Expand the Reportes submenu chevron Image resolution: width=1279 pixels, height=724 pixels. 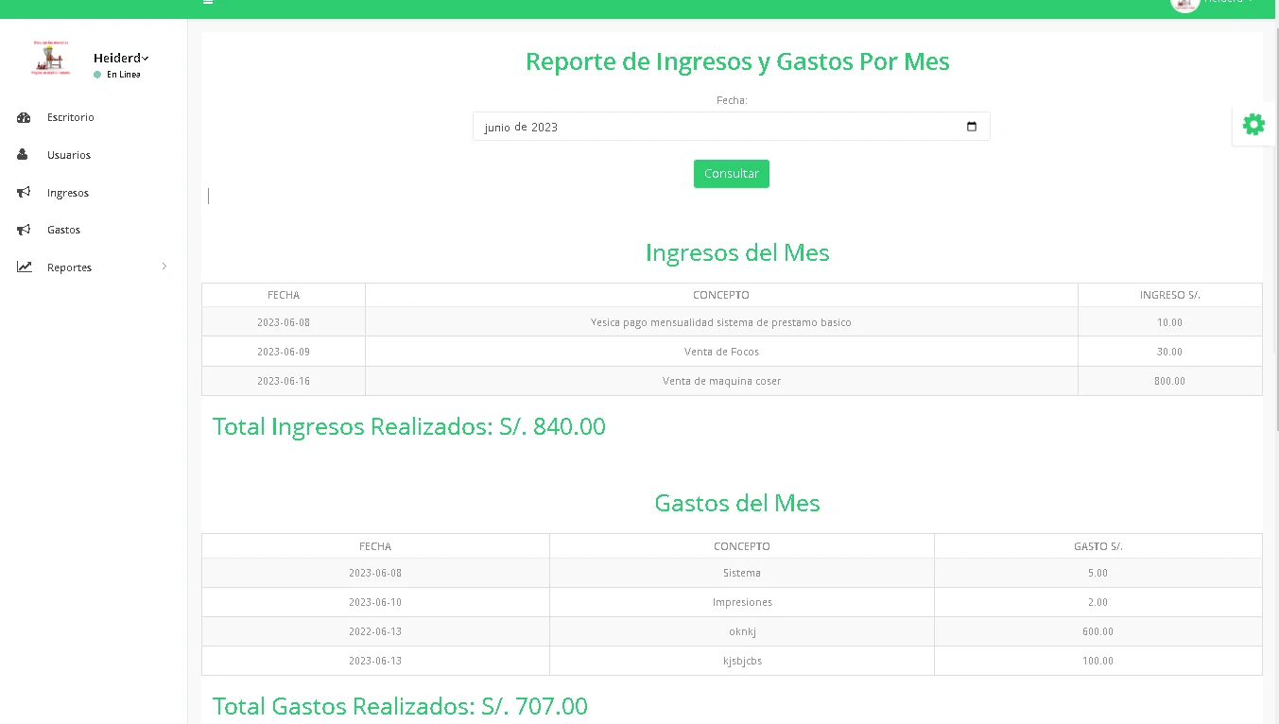pos(164,267)
